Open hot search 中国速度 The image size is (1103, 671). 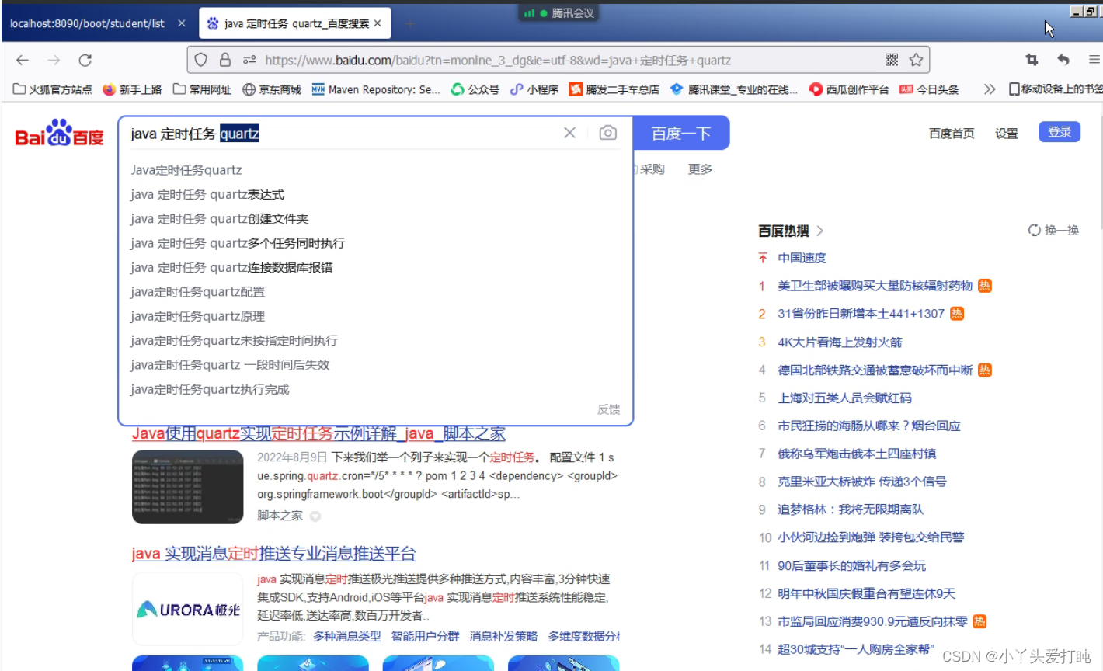[x=802, y=258]
